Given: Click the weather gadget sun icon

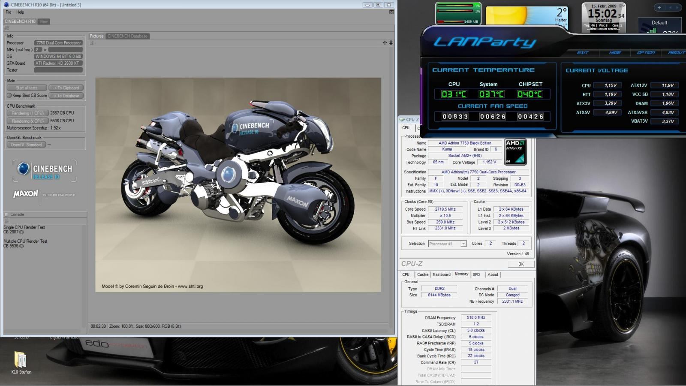Looking at the screenshot, I should [x=507, y=16].
